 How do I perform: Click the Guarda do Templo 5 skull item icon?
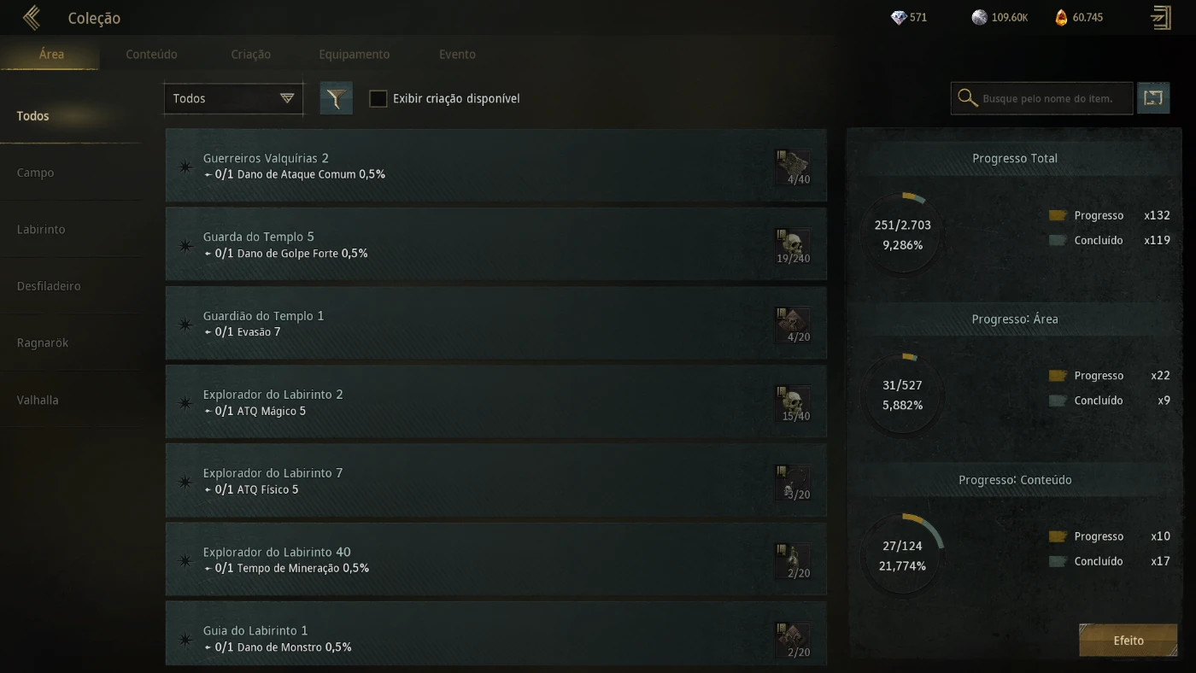coord(793,246)
